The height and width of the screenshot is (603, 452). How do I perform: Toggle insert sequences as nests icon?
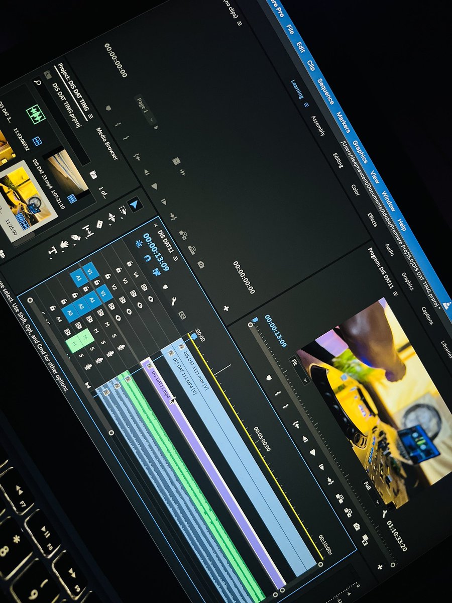[x=139, y=244]
